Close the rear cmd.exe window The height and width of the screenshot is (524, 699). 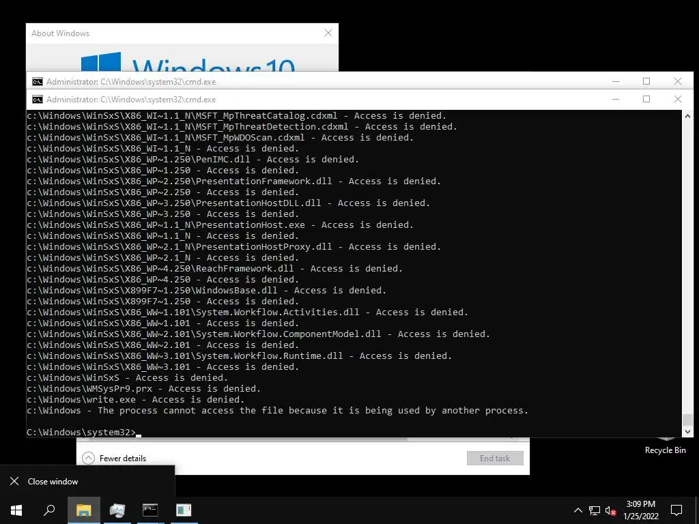678,81
